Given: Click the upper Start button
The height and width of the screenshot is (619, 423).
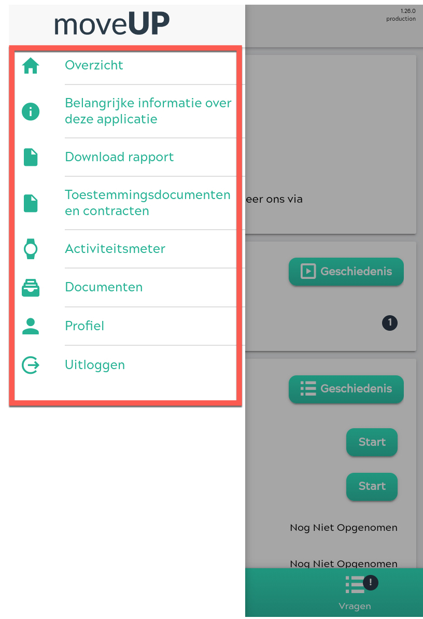Looking at the screenshot, I should pos(372,442).
